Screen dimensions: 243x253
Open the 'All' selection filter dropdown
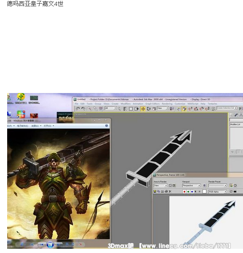111,108
